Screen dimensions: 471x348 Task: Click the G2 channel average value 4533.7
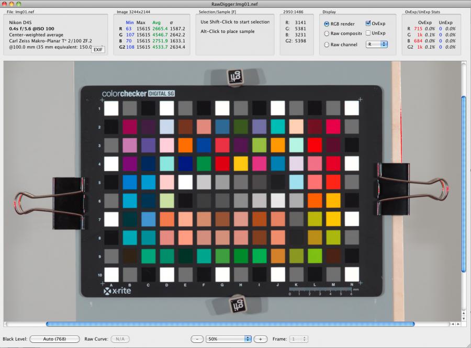coord(160,47)
